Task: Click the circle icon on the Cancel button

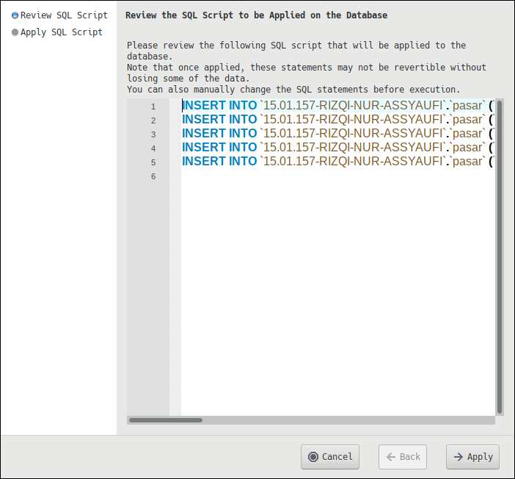Action: pos(313,457)
